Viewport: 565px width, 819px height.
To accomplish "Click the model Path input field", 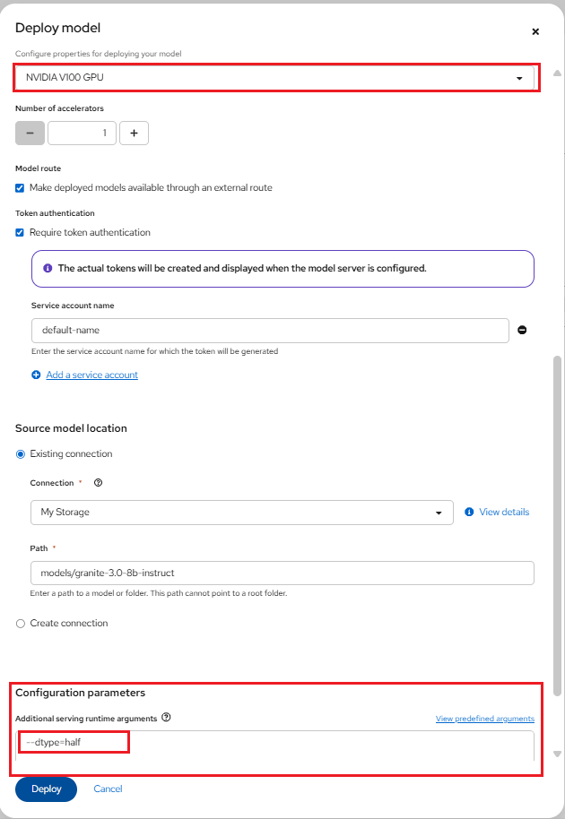I will [x=282, y=573].
